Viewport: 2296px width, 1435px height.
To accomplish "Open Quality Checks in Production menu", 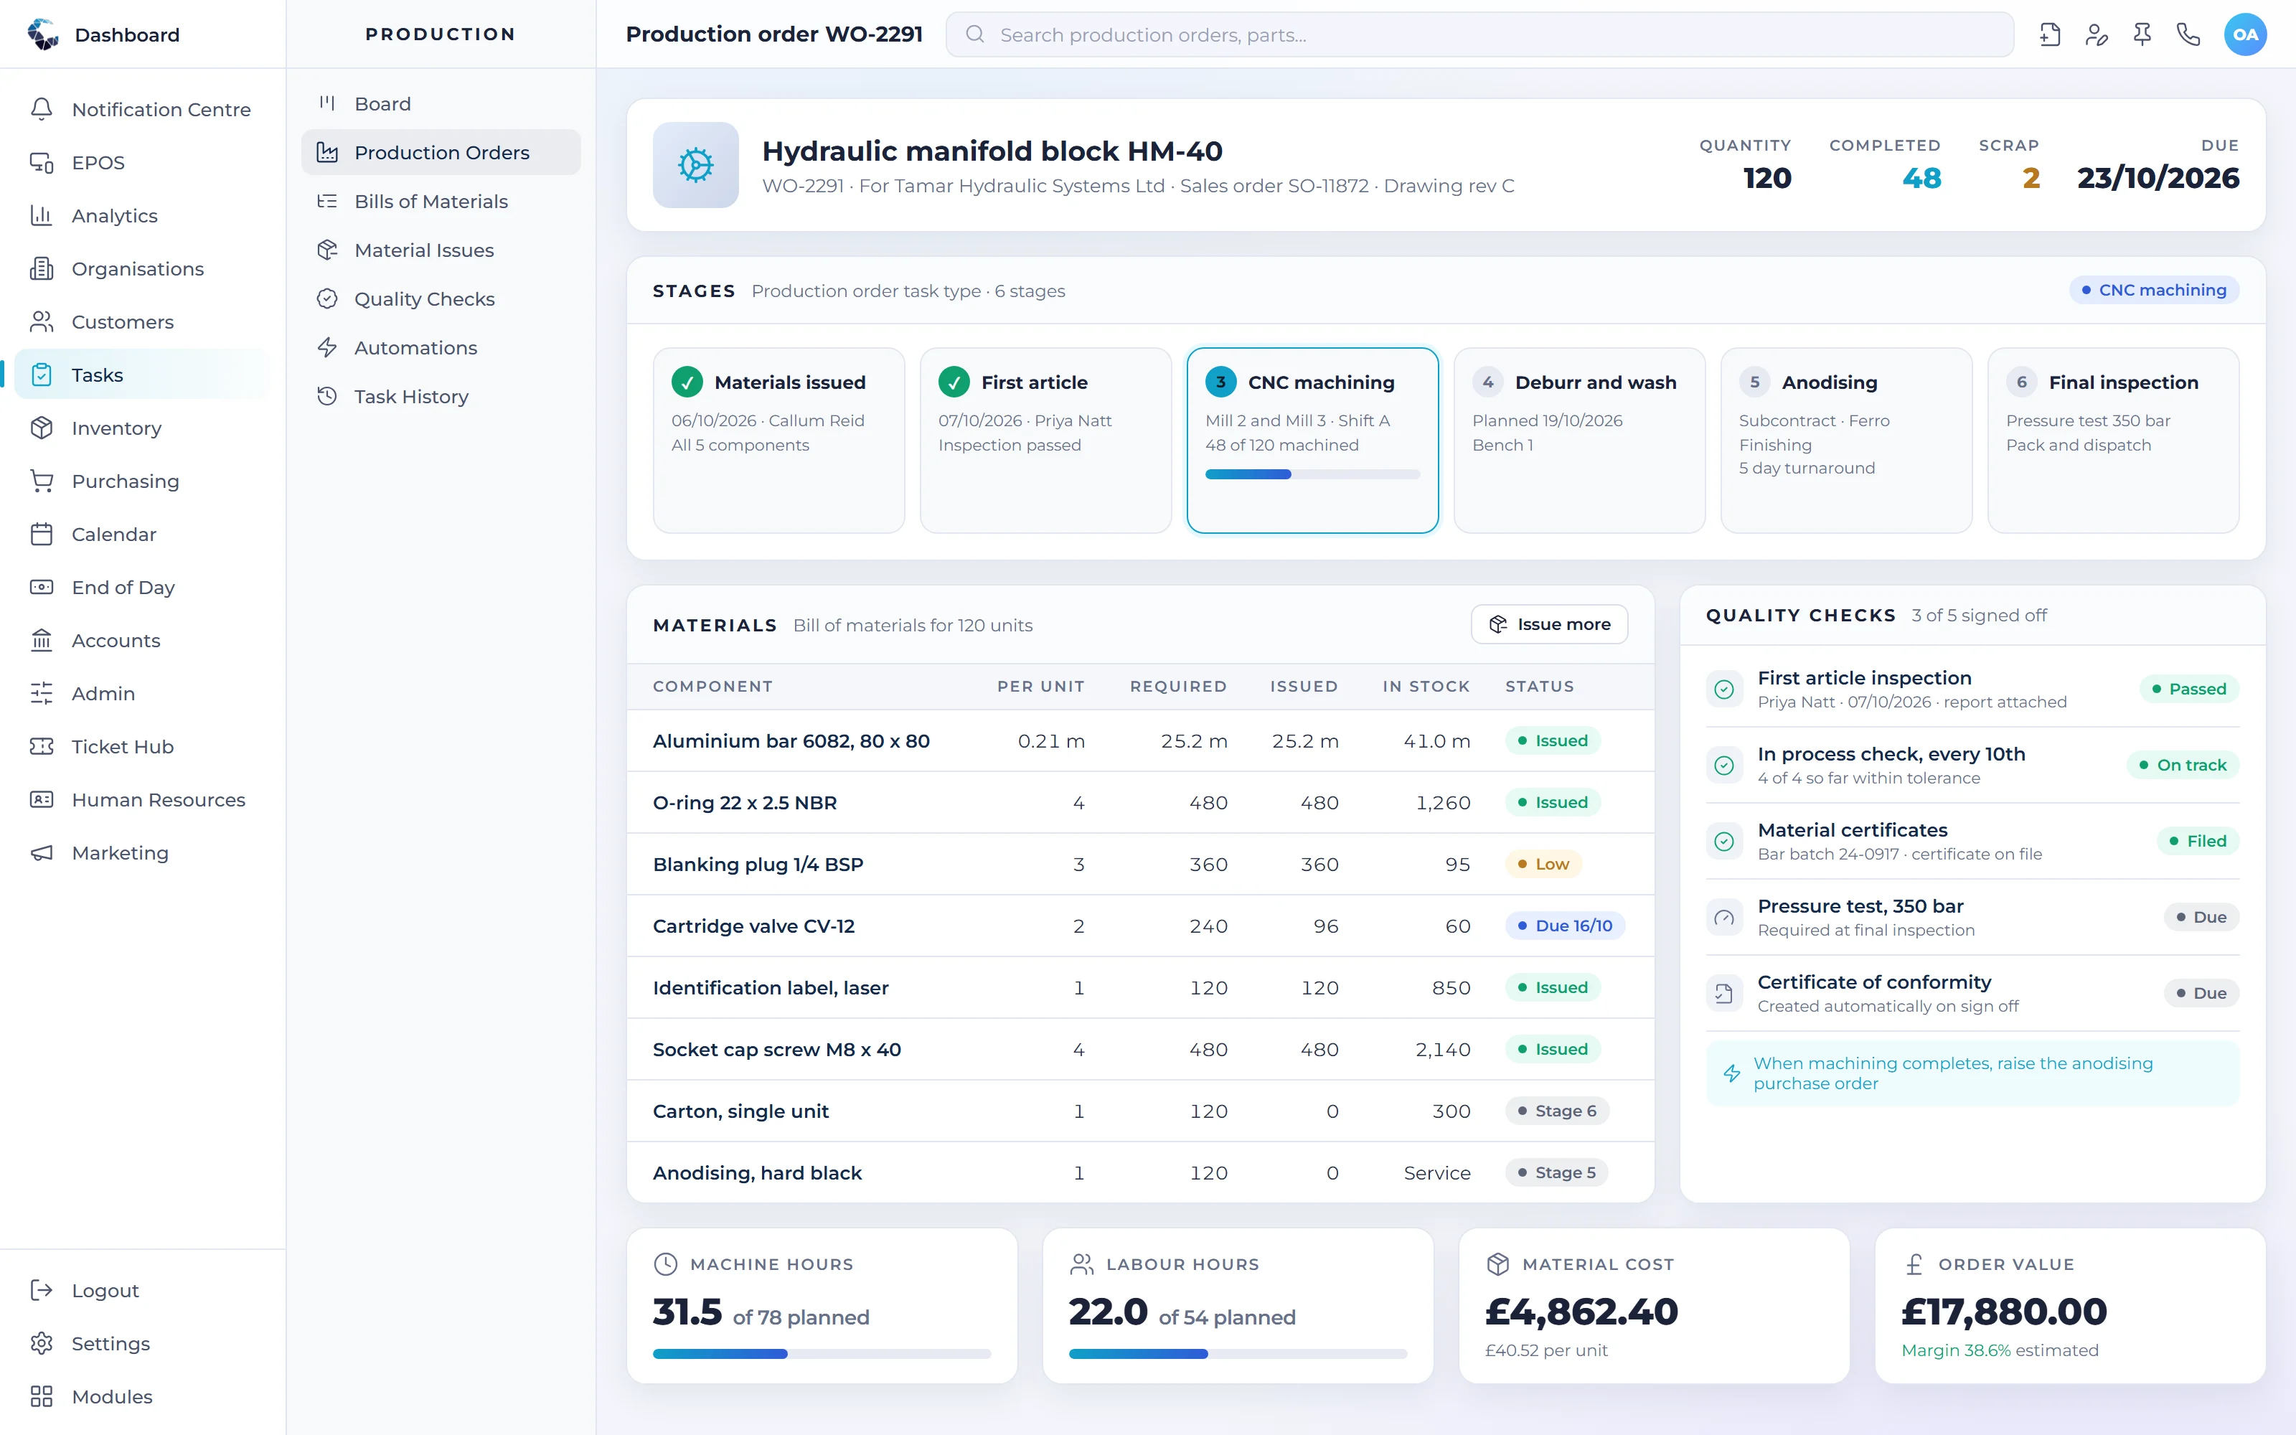I will 441,299.
